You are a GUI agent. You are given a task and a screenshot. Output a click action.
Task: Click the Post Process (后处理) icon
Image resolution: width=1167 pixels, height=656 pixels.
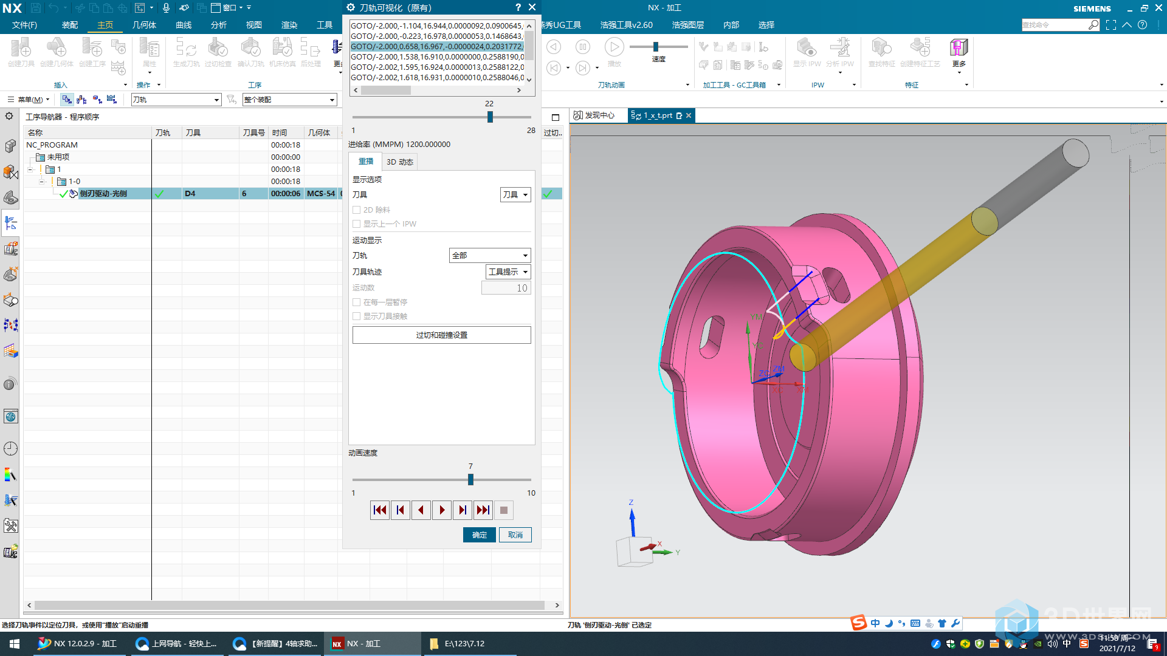click(x=311, y=49)
